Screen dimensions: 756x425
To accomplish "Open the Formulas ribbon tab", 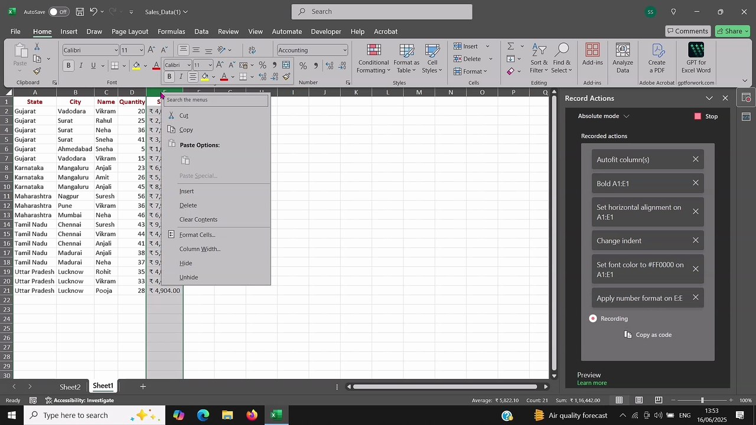I will 171,31.
